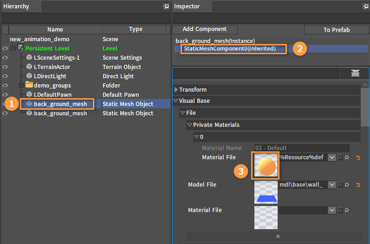This screenshot has height=244, width=370.
Task: Toggle visibility of LTerrainActor
Action: [5, 67]
